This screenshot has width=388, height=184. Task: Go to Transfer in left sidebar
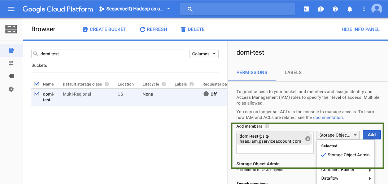11,63
